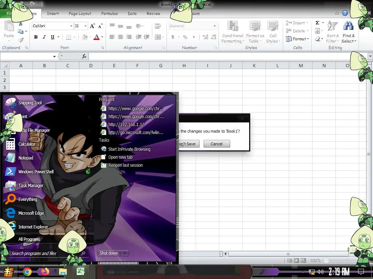
Task: Adjust the zoom slider in status bar
Action: pos(326,260)
